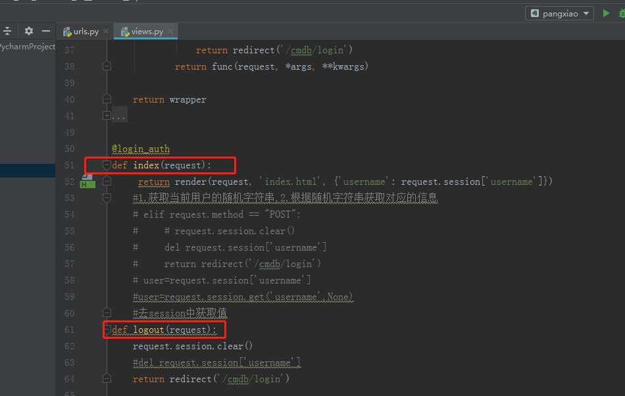Viewport: 625px width, 396px height.
Task: Toggle fold marker at line 40
Action: pyautogui.click(x=107, y=99)
